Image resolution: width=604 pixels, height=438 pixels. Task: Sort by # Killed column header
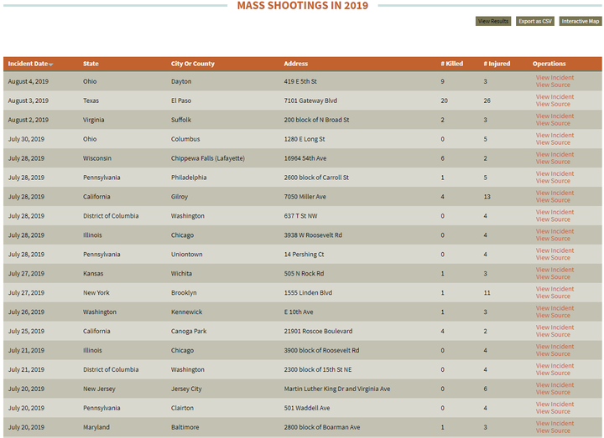[x=452, y=64]
